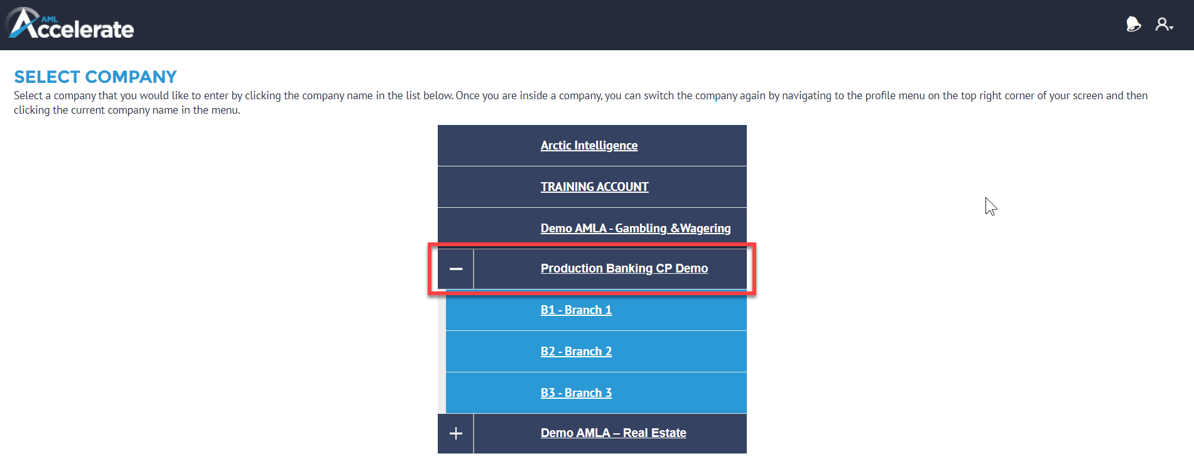Open the notifications bell icon

tap(1133, 24)
